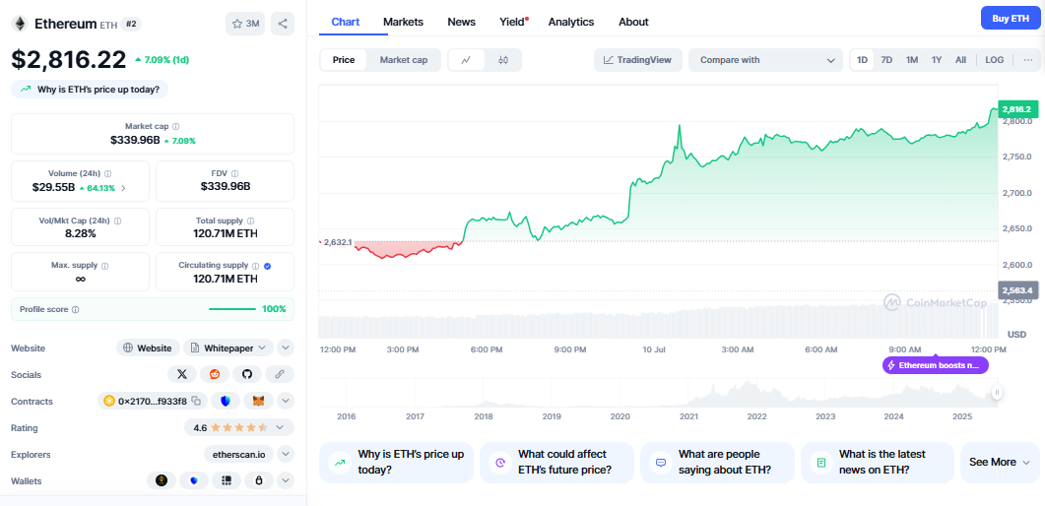Open the third wallet icon in Wallets row
1045x506 pixels.
[x=227, y=480]
